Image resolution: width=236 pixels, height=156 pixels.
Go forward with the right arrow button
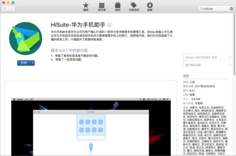11,8
